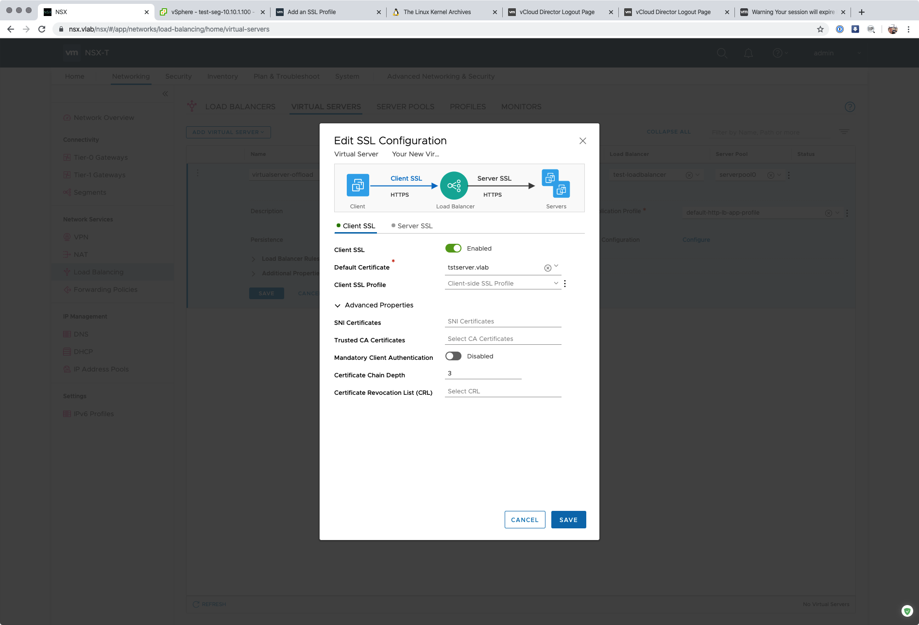This screenshot has width=919, height=625.
Task: Cancel the SSL configuration changes
Action: 525,520
